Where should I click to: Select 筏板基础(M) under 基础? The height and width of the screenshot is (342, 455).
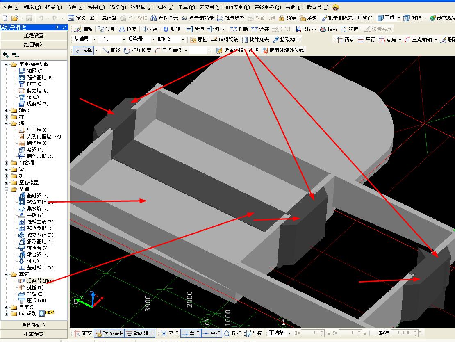pos(36,202)
